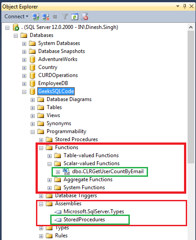
Task: Click the Functions folder icon
Action: tap(49, 147)
